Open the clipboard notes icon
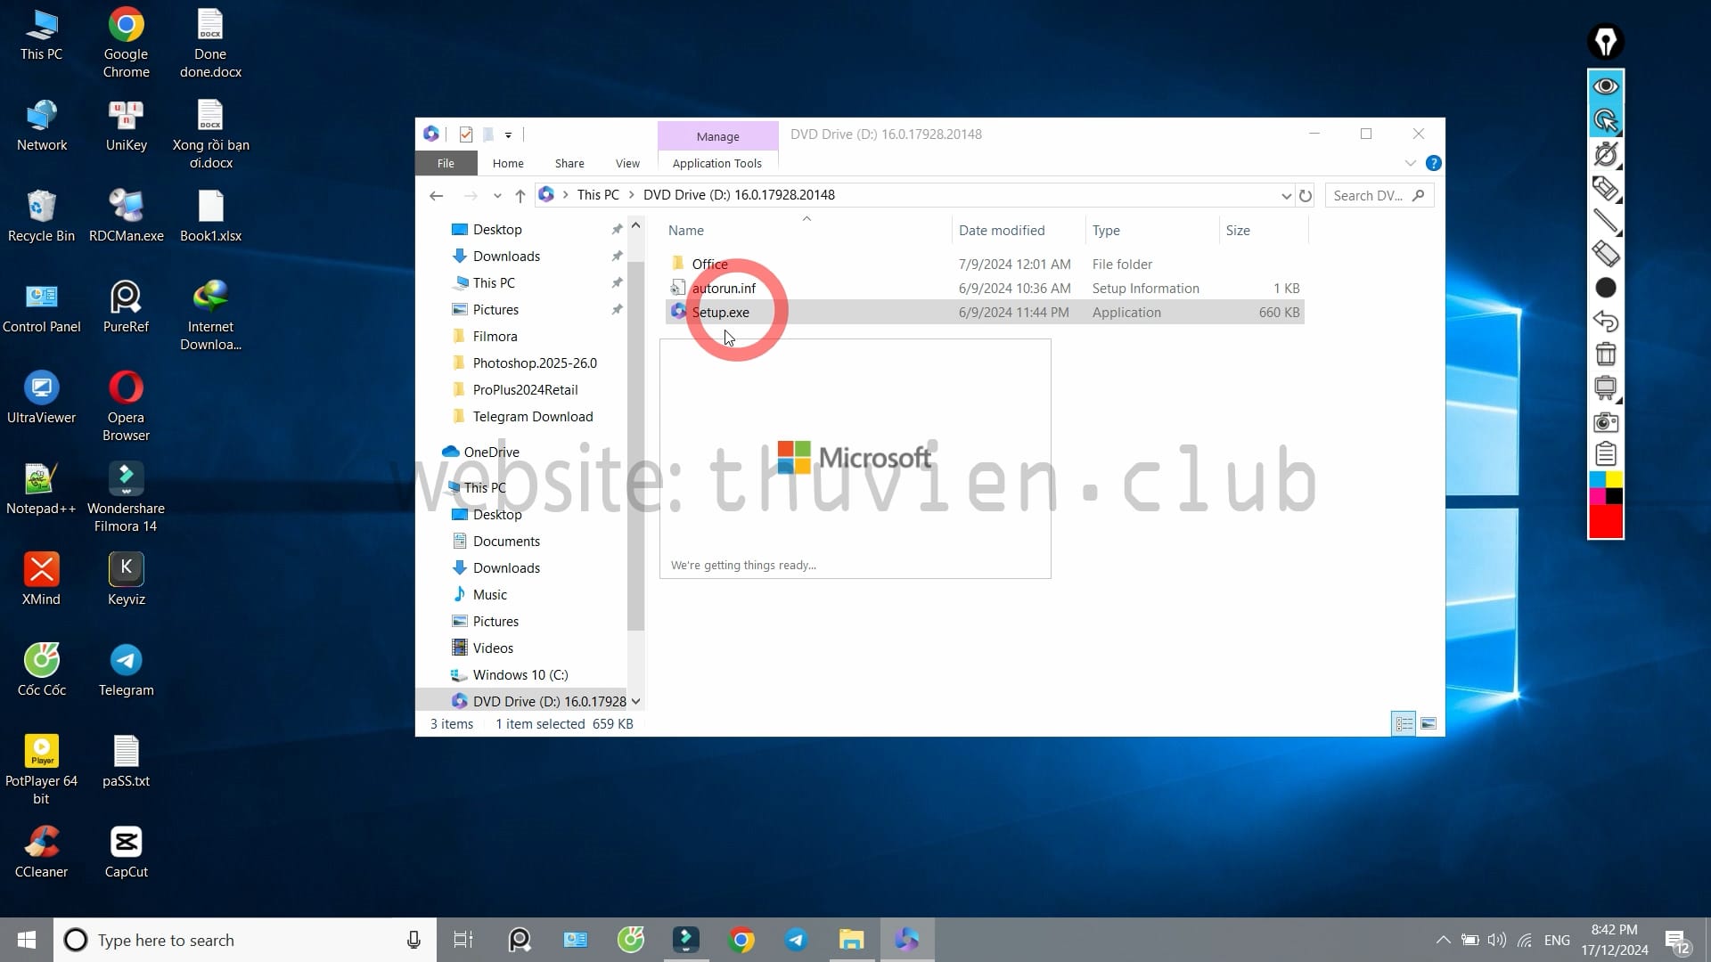This screenshot has width=1711, height=962. (x=1606, y=454)
